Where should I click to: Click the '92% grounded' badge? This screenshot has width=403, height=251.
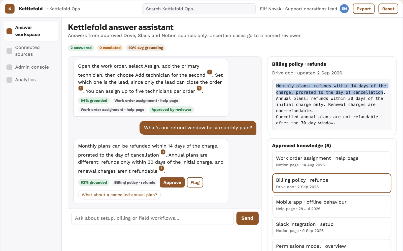94,183
